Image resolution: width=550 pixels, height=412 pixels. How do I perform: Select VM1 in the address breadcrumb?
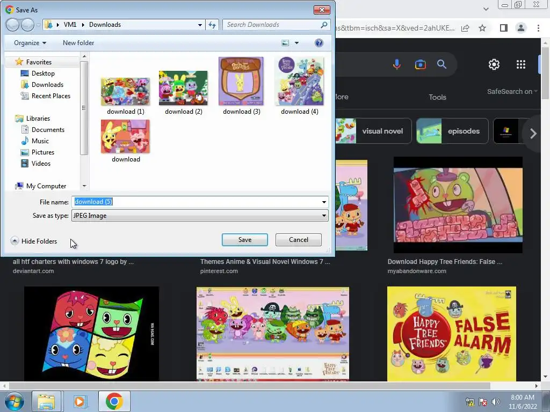pos(70,25)
